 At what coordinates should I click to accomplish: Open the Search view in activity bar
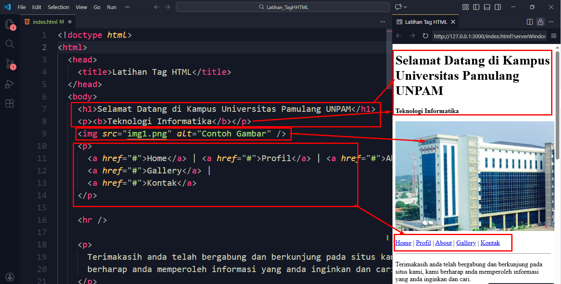(9, 44)
